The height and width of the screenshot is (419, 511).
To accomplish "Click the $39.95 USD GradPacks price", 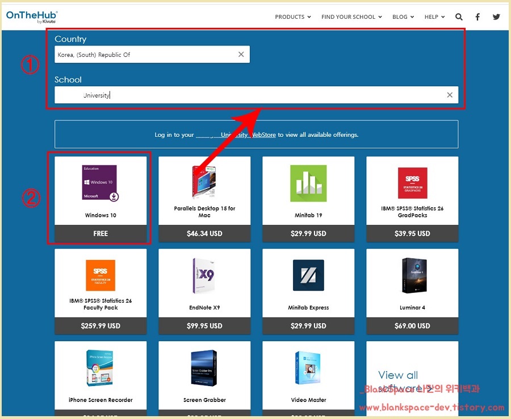I will pos(412,233).
